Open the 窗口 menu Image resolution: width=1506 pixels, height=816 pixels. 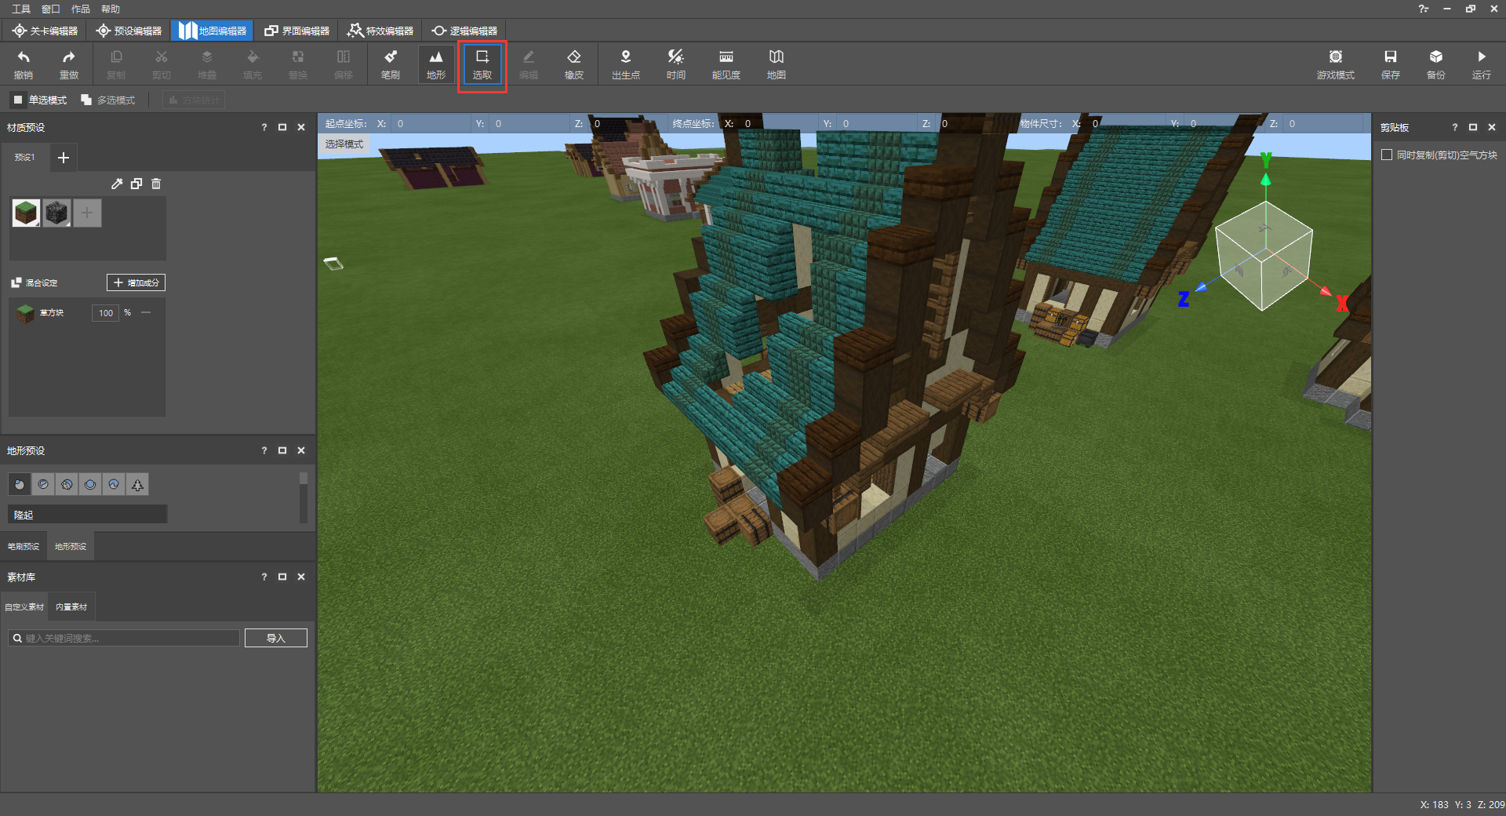tap(51, 9)
